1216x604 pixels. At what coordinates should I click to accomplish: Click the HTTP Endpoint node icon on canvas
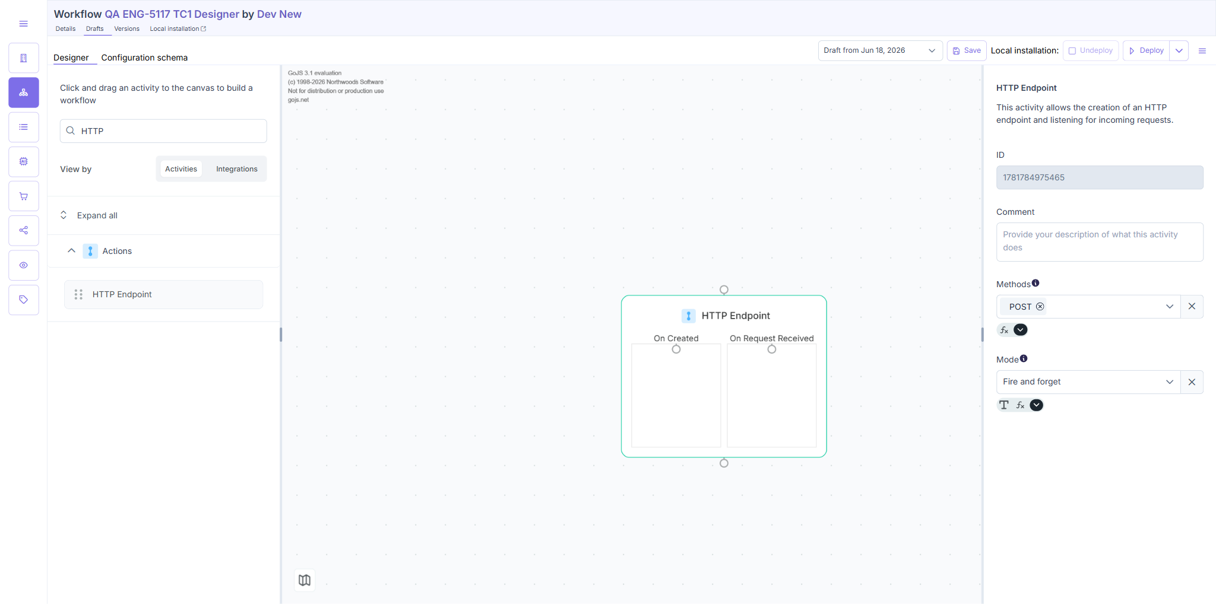(689, 316)
